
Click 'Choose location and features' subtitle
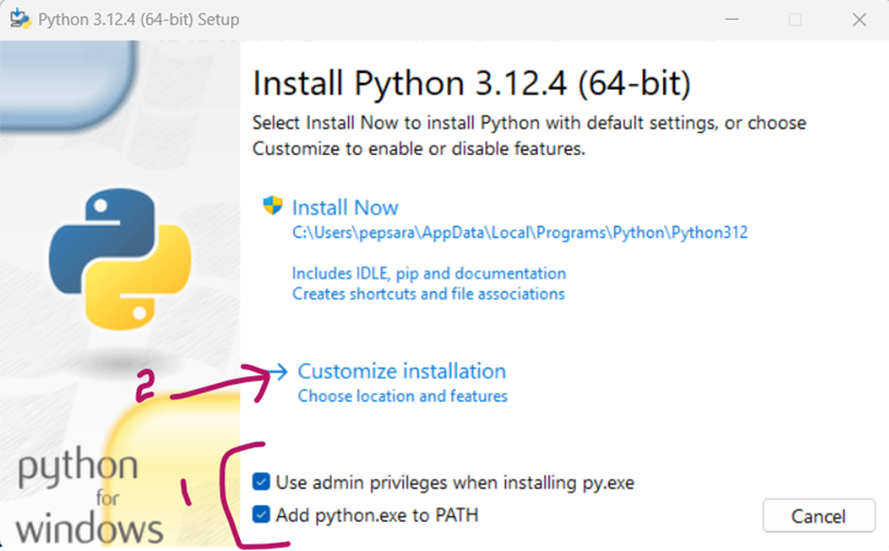(403, 396)
